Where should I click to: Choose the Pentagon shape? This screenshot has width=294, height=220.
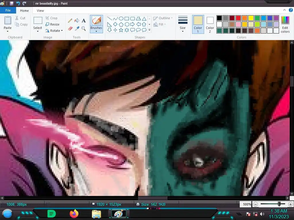pos(121,24)
